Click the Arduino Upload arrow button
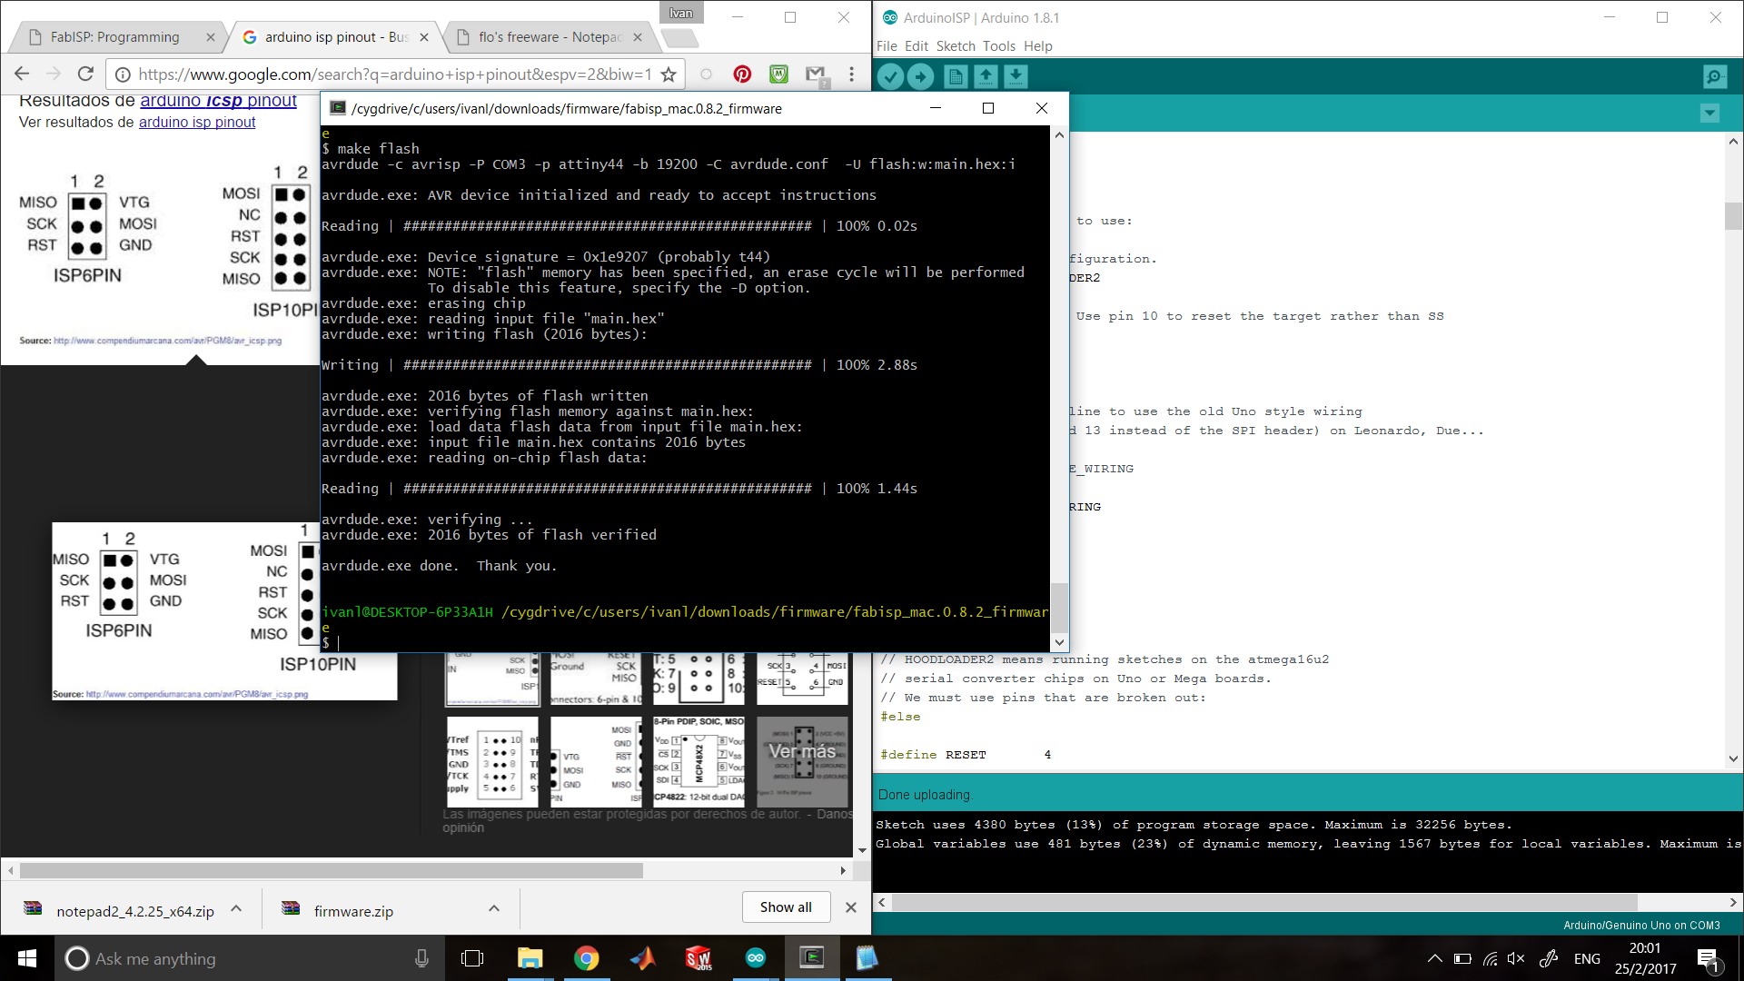 coord(921,77)
